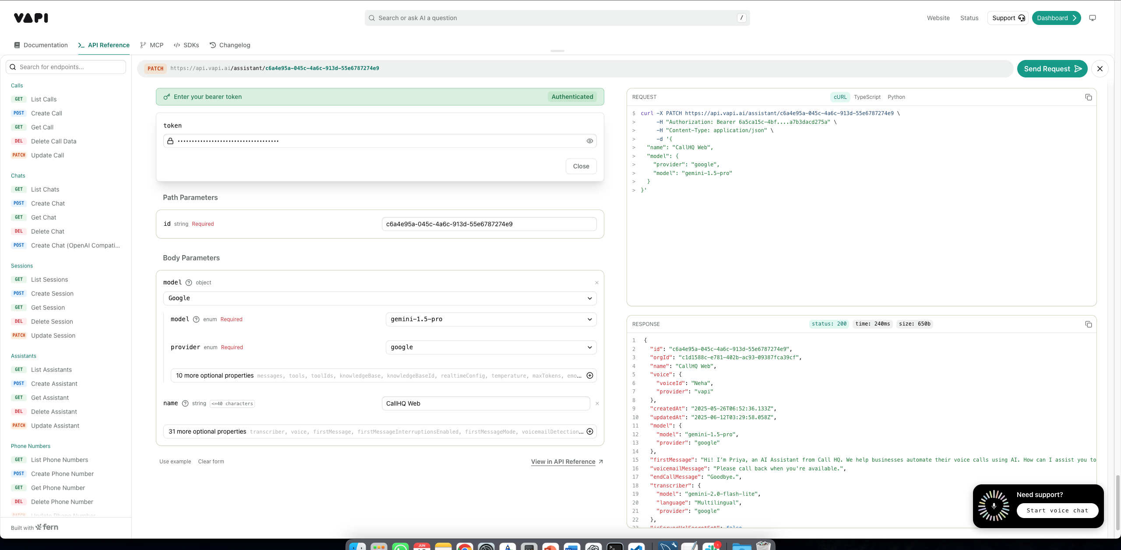Visit the Website link

[x=938, y=18]
